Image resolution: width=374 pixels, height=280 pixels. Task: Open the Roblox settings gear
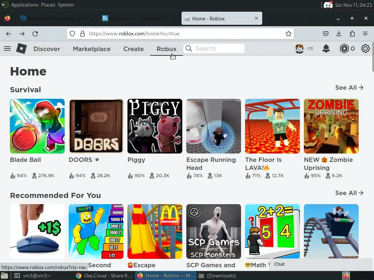(x=365, y=48)
